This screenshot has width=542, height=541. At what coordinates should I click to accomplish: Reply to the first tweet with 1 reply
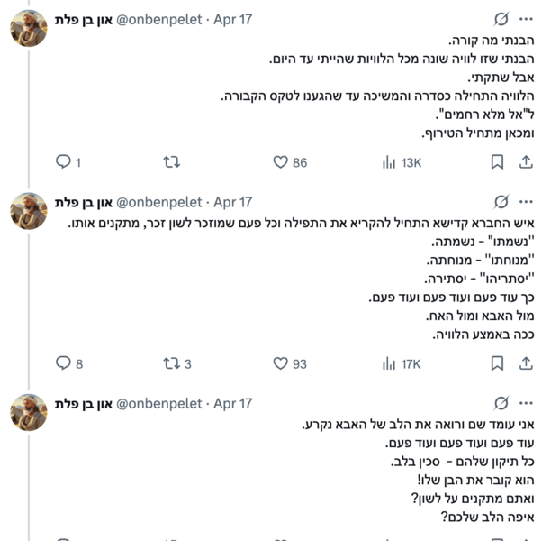(x=68, y=162)
